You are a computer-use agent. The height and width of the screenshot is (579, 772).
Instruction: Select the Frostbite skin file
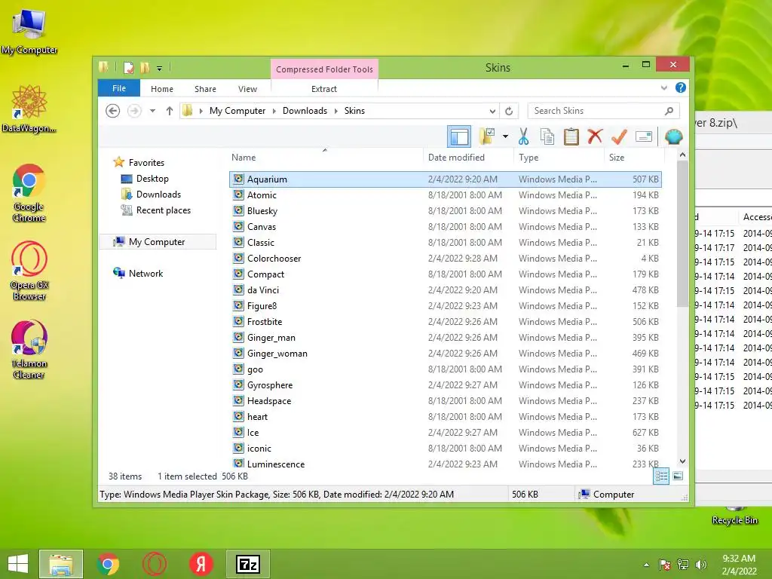tap(445, 321)
